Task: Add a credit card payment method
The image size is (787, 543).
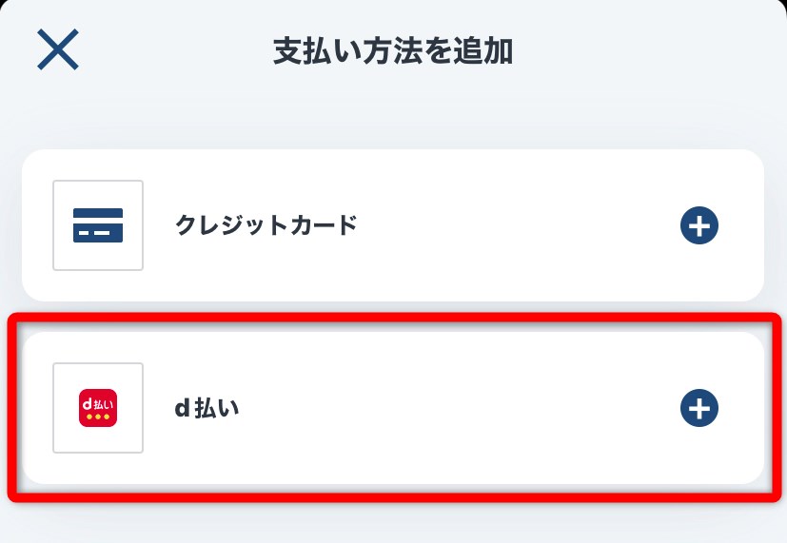Action: pyautogui.click(x=699, y=225)
